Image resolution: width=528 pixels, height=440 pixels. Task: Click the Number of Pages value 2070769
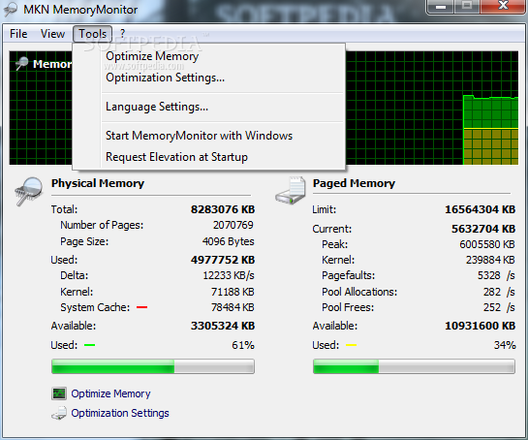[233, 225]
